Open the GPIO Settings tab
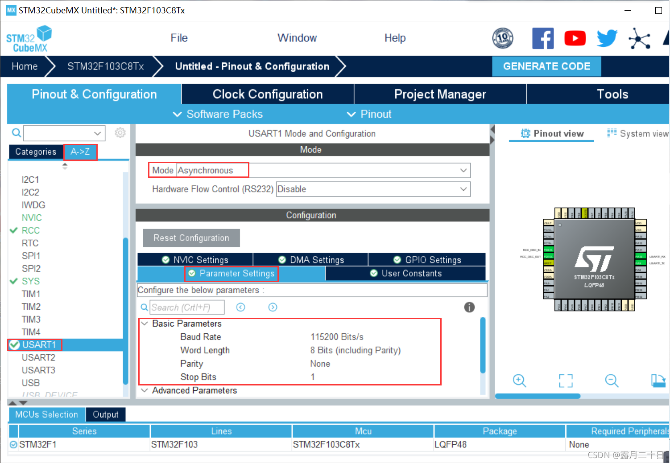Image resolution: width=670 pixels, height=463 pixels. pos(427,260)
